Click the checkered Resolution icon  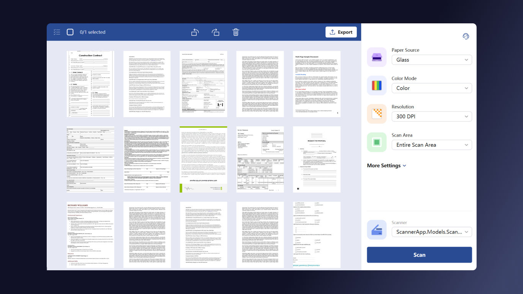(377, 114)
